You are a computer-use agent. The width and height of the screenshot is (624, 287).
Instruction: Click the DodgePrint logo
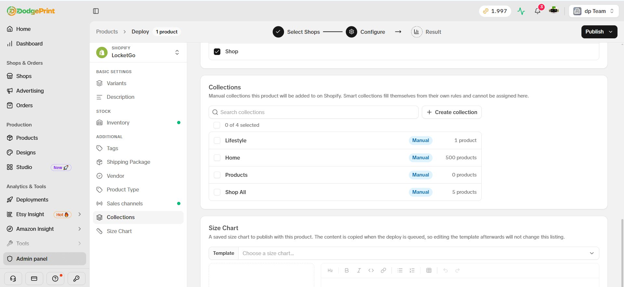click(31, 11)
